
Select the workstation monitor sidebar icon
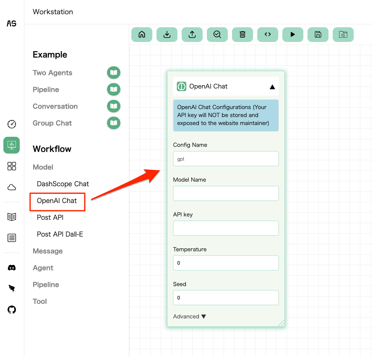(x=12, y=145)
